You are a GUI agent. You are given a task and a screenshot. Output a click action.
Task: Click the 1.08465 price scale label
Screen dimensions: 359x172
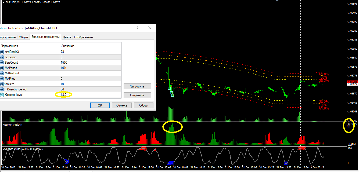tap(353, 103)
